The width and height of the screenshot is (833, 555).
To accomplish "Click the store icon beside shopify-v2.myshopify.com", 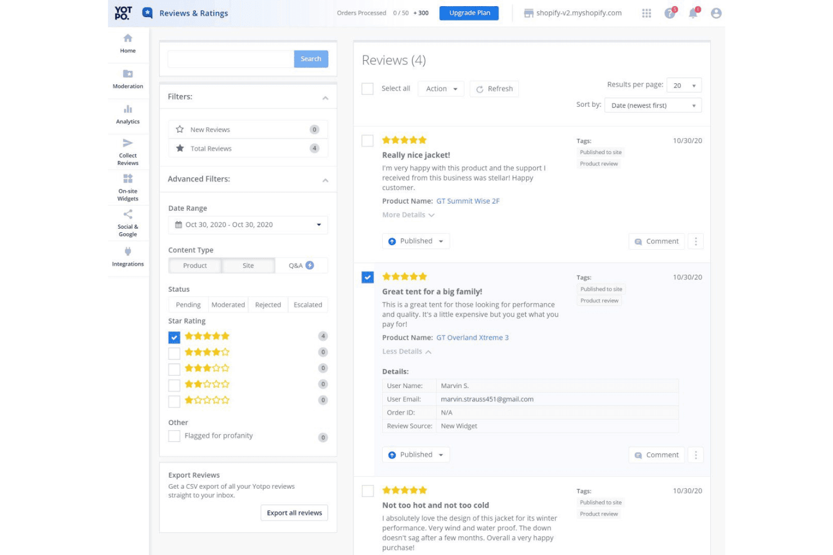I will [x=529, y=13].
